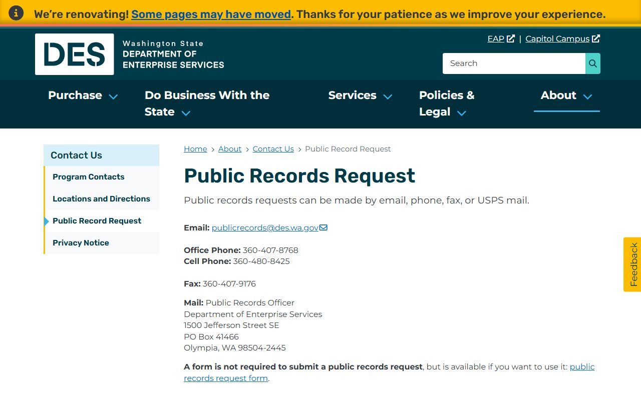Open the EAP link
Screen dimensions: 641x400
[496, 38]
